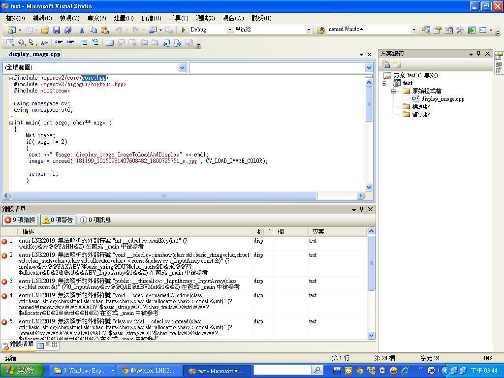Toggle the 0 warnings filter button
The width and height of the screenshot is (504, 378).
[58, 220]
